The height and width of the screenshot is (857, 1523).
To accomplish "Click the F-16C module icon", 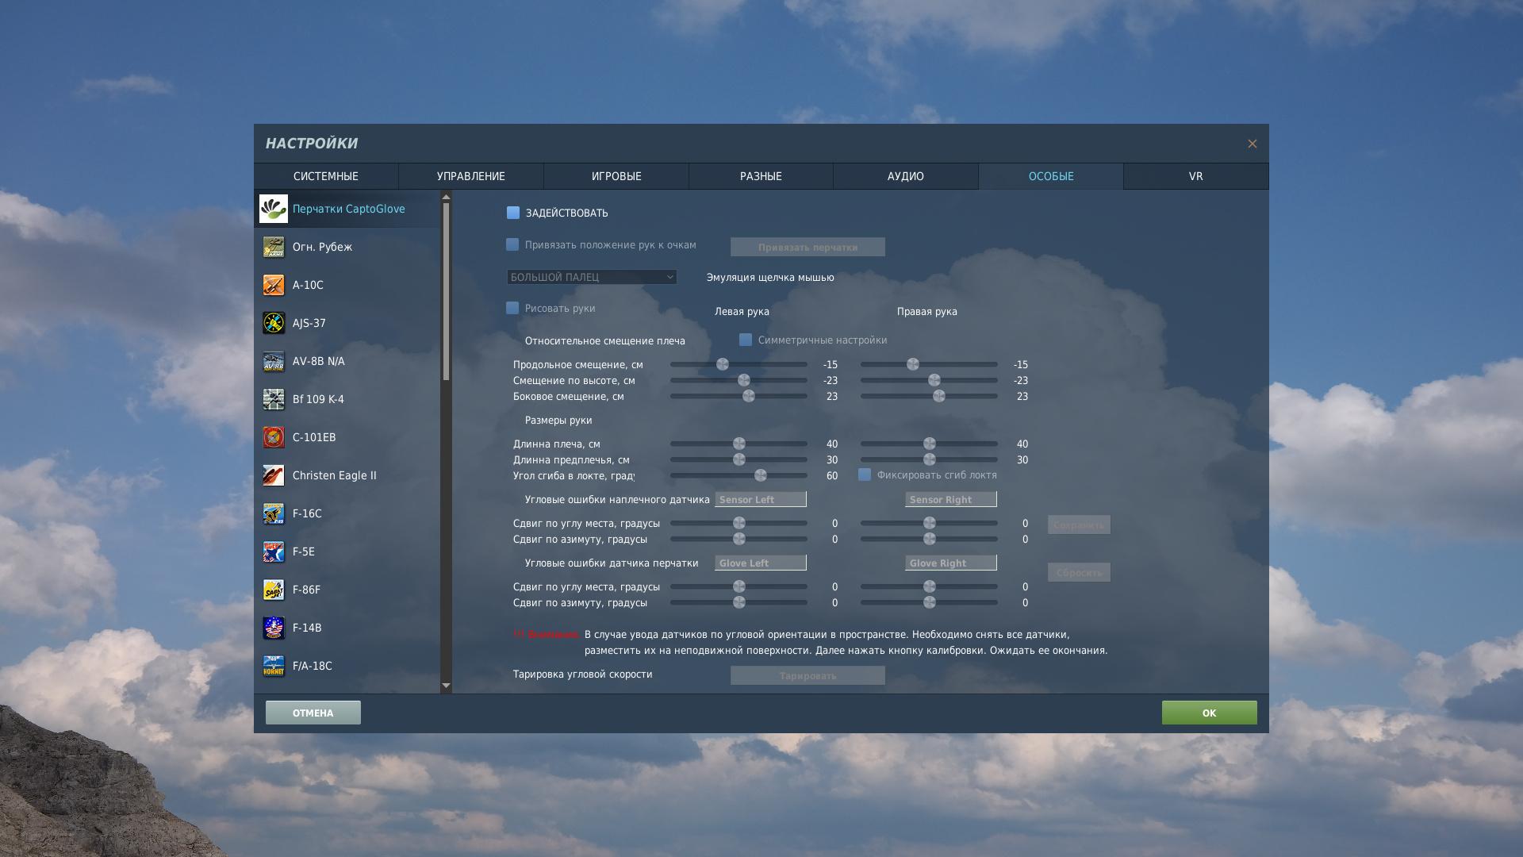I will pyautogui.click(x=274, y=513).
